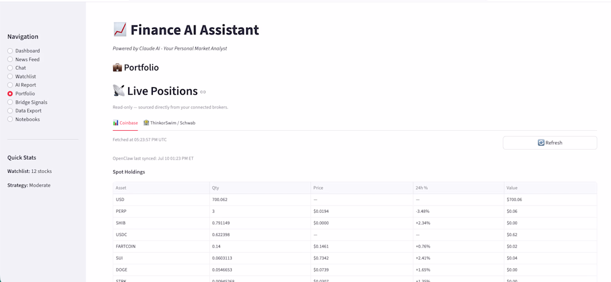Click the satellite dish icon by Live Positions
Viewport: 611px width, 282px height.
[118, 91]
